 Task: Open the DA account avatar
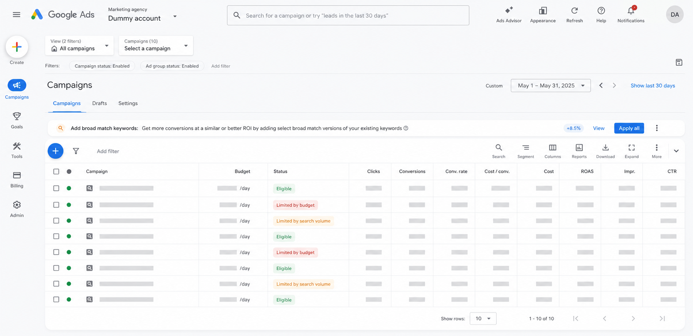675,15
